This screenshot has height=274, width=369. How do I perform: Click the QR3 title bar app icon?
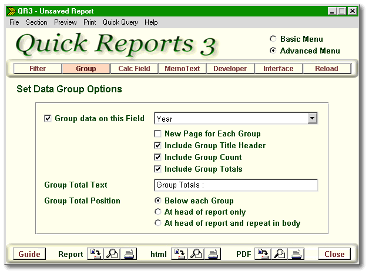tap(11, 11)
